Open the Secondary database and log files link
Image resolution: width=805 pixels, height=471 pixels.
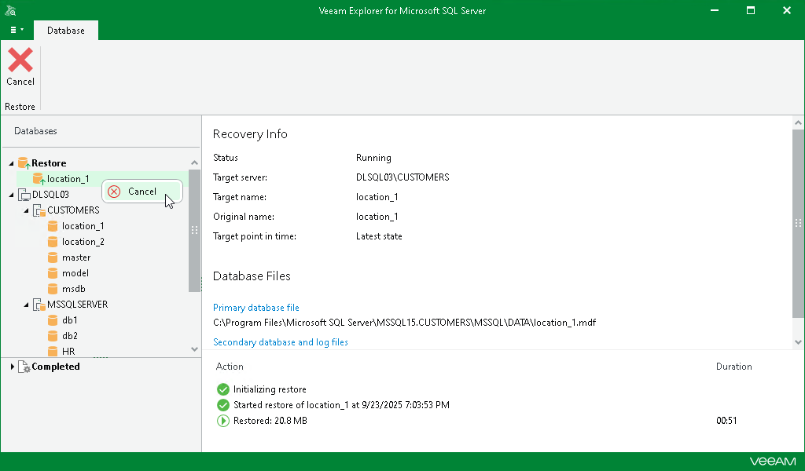click(281, 342)
